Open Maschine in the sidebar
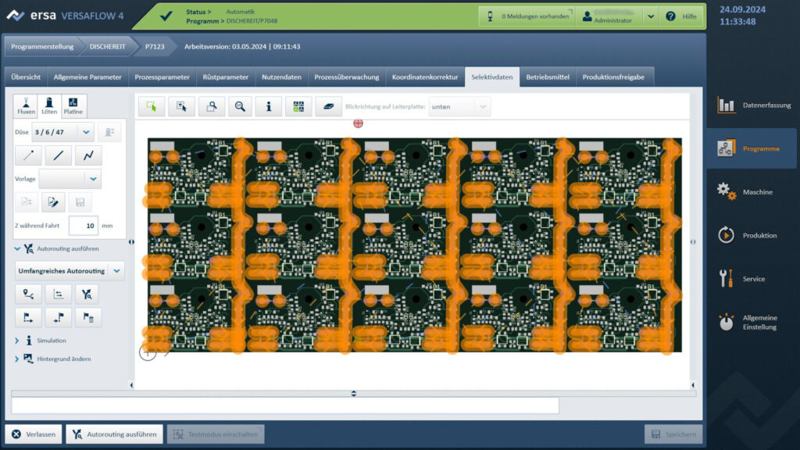This screenshot has height=450, width=800. [x=753, y=192]
